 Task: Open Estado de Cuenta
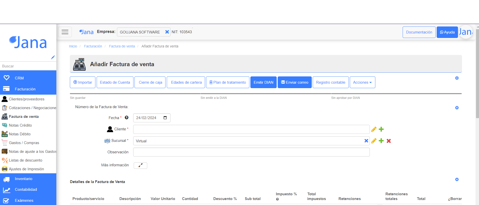tap(115, 82)
